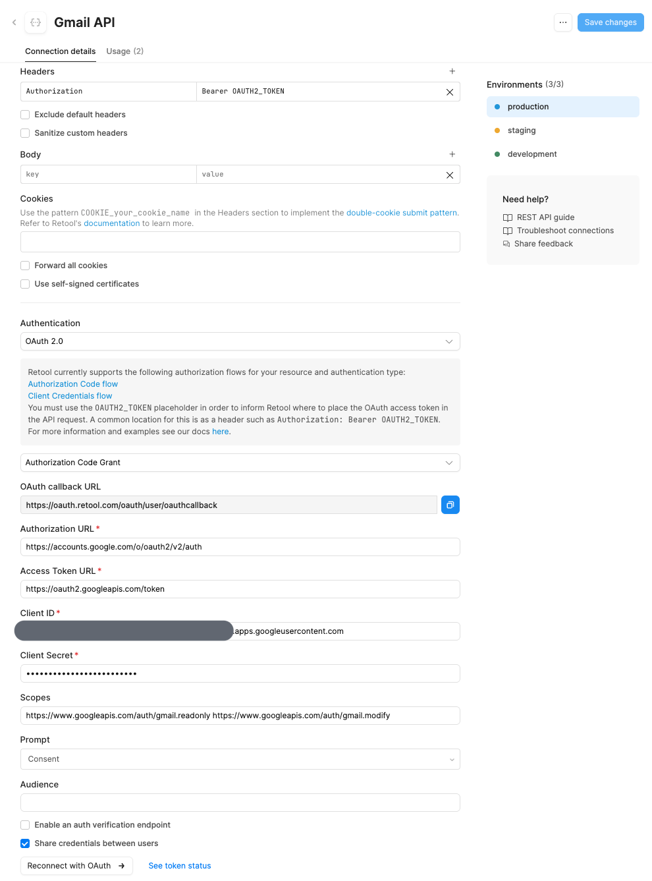The width and height of the screenshot is (652, 881).
Task: Add a new header with plus icon
Action: (452, 71)
